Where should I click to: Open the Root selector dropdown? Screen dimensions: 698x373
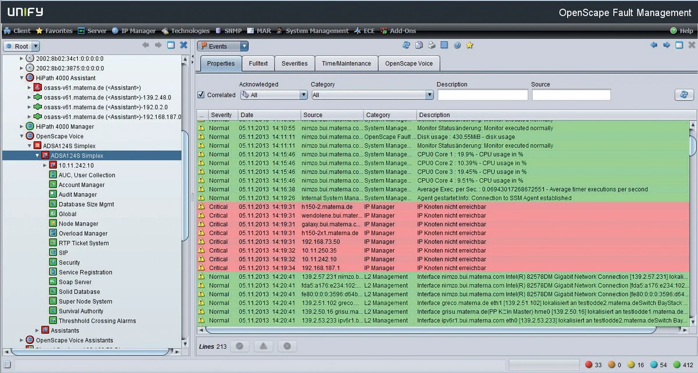[22, 46]
